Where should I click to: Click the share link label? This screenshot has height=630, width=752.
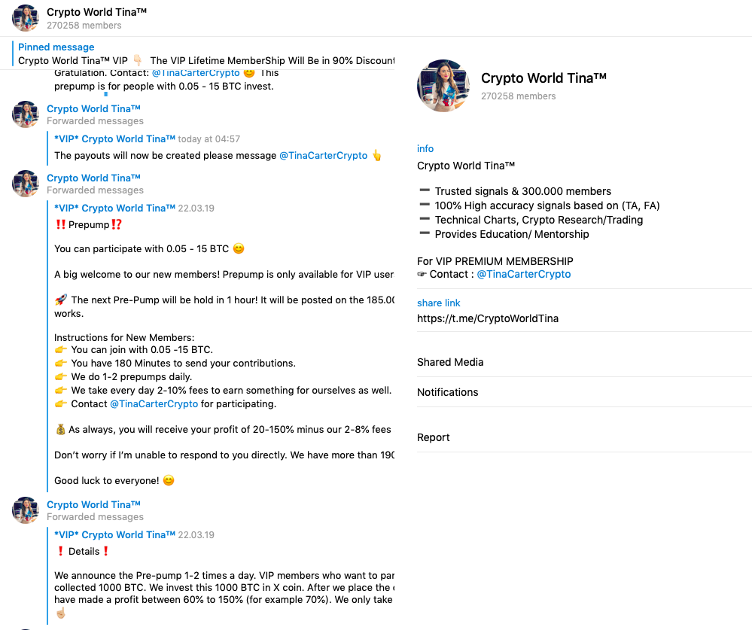tap(438, 303)
